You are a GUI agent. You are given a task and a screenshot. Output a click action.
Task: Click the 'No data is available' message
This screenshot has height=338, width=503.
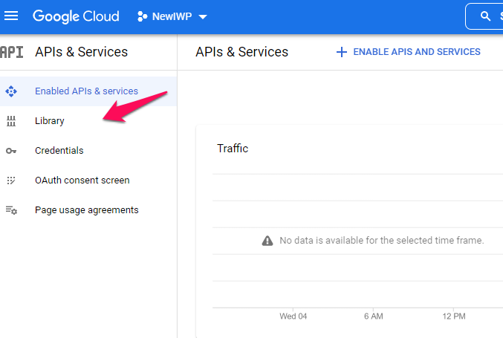(381, 241)
